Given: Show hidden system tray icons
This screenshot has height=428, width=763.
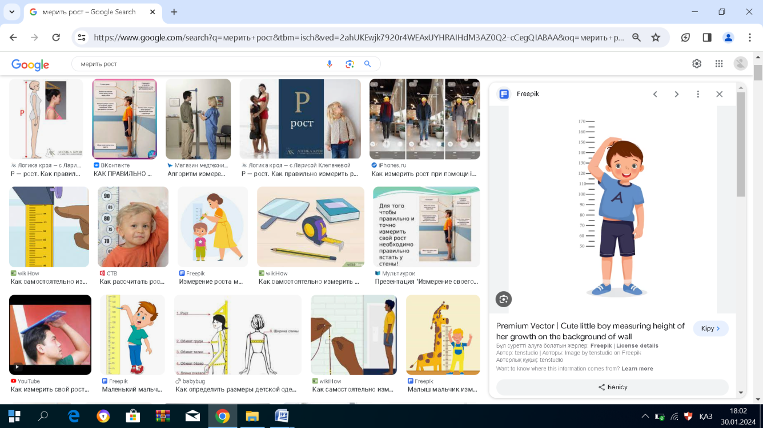Looking at the screenshot, I should click(x=645, y=417).
